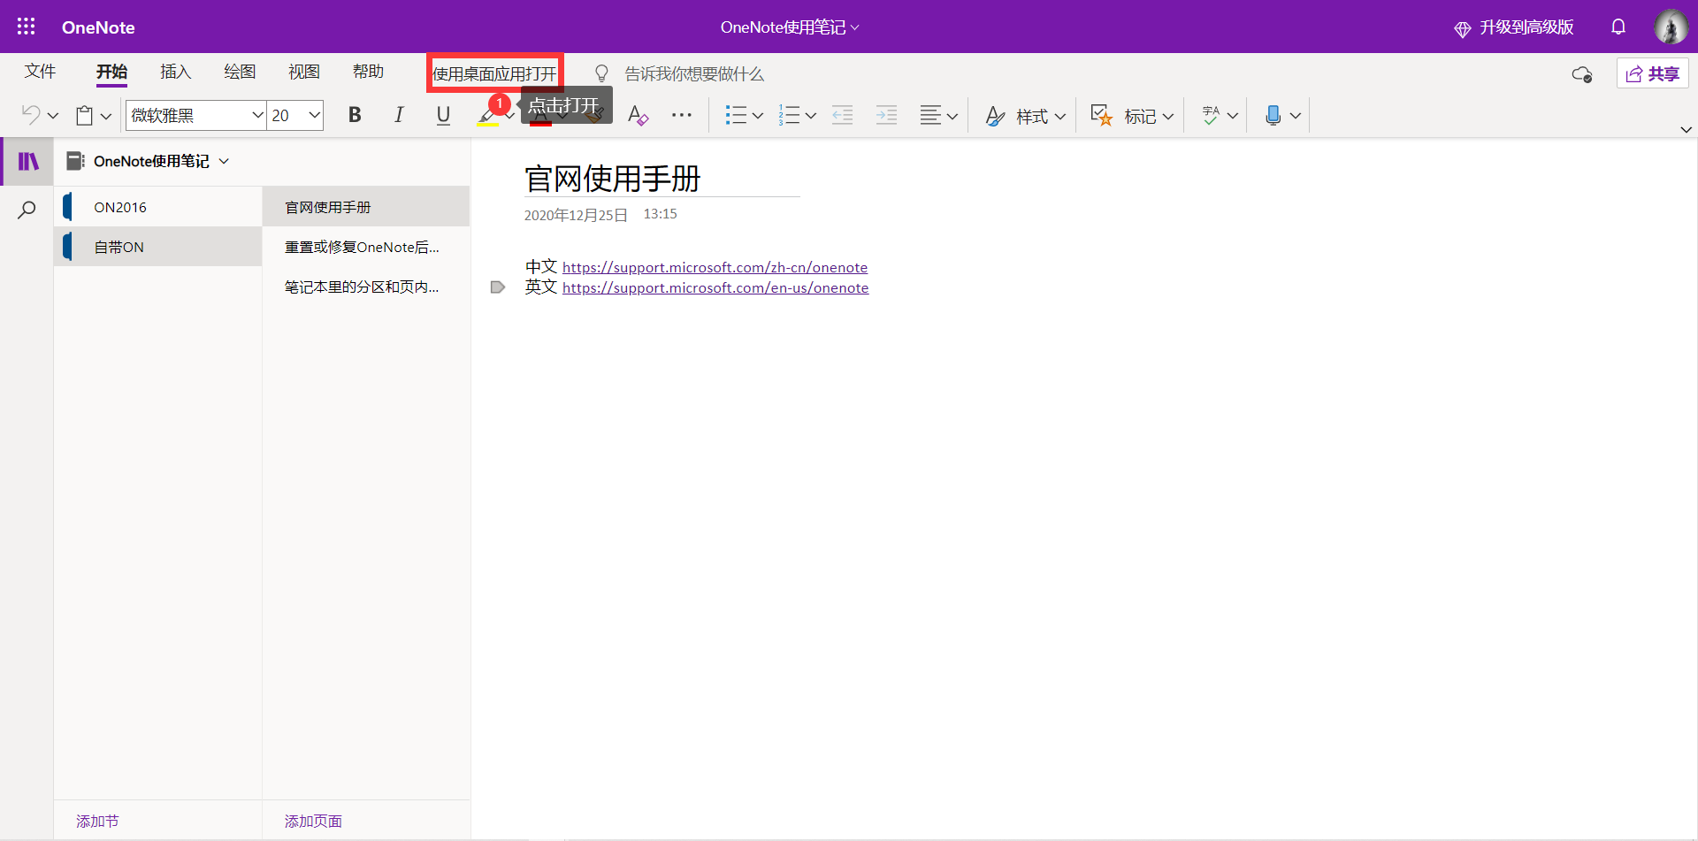Open the OneNote使用笔记 notebook list in sidebar
Image resolution: width=1698 pixels, height=841 pixels.
click(149, 161)
